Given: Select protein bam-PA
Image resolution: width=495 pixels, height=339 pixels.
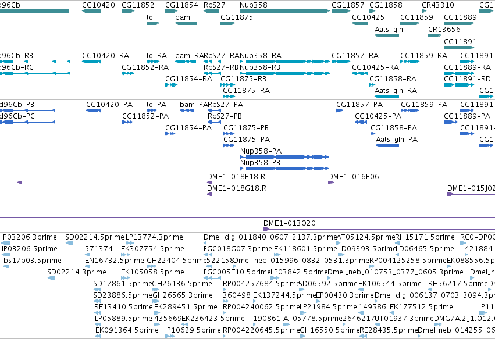Looking at the screenshot, I should (x=187, y=110).
